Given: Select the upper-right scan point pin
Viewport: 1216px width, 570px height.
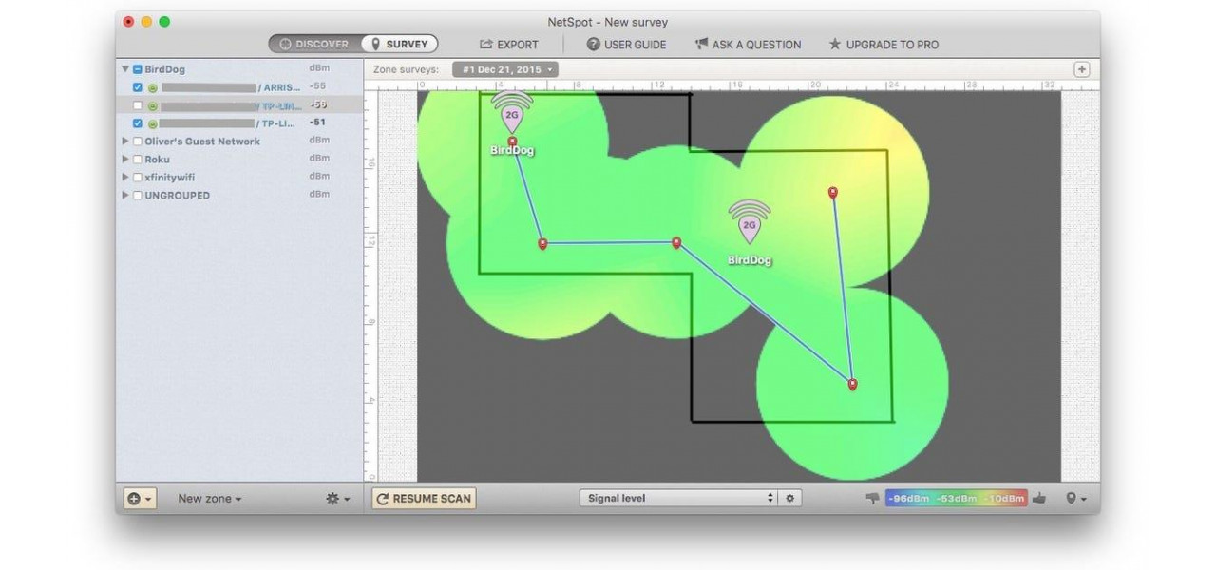Looking at the screenshot, I should point(833,193).
